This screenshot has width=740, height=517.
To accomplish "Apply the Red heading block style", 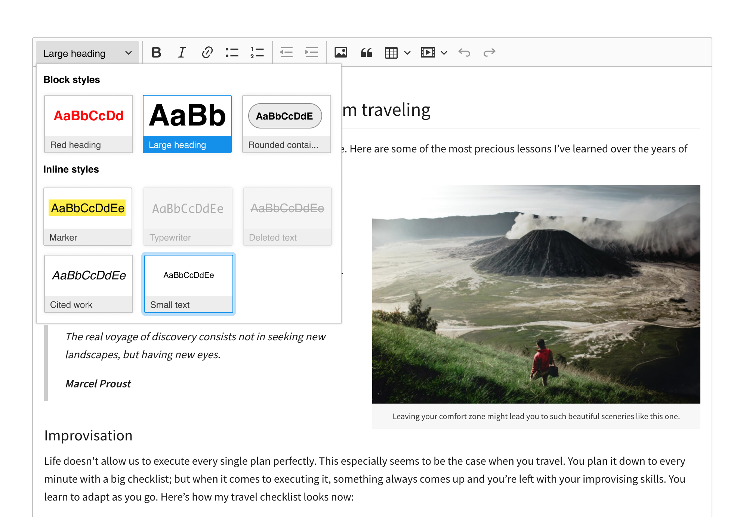I will (x=88, y=124).
